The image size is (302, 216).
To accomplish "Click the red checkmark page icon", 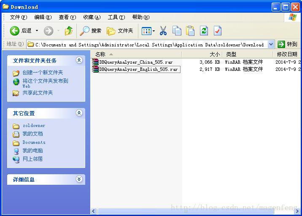I will (x=218, y=31).
